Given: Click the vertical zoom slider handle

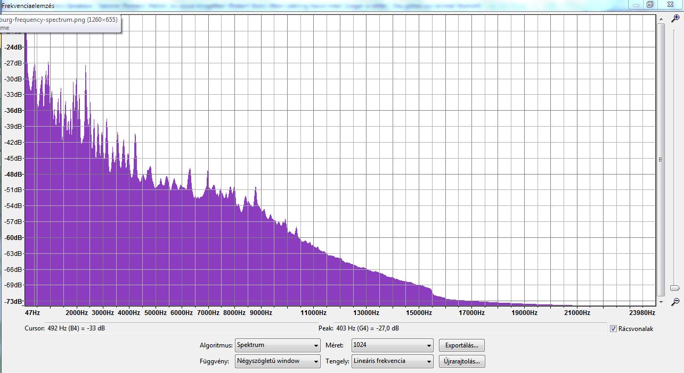Looking at the screenshot, I should click(675, 288).
